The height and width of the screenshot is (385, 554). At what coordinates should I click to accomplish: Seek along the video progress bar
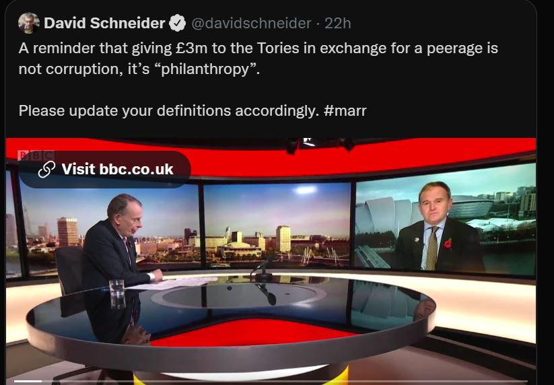271,382
